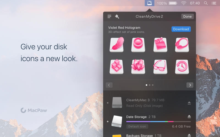The height and width of the screenshot is (137, 220).
Task: Jump to the second pagination dot
Action: coord(150,85)
